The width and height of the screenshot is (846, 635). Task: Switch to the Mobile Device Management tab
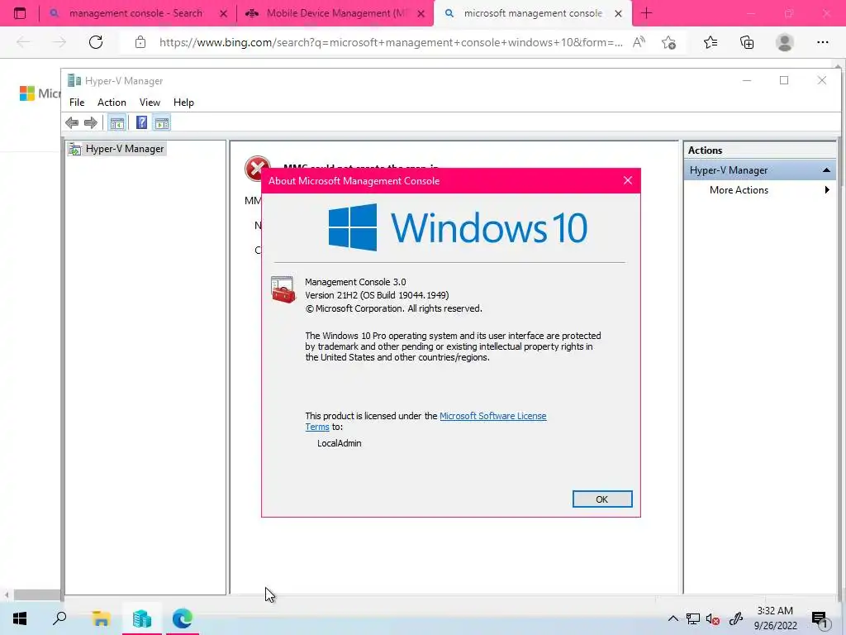click(337, 13)
